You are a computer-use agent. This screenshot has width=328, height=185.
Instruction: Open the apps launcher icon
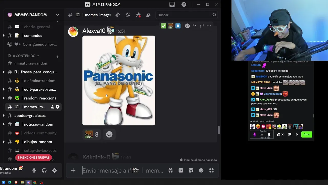coord(211,170)
